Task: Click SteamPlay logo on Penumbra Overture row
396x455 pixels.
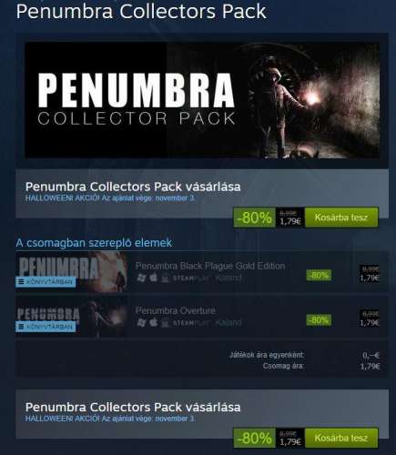Action: coord(191,323)
